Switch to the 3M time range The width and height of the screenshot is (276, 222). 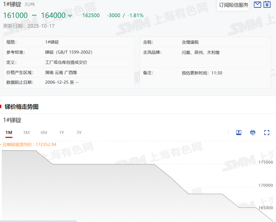[26, 132]
